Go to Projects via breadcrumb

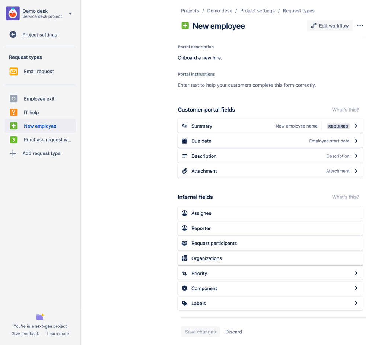pyautogui.click(x=190, y=10)
